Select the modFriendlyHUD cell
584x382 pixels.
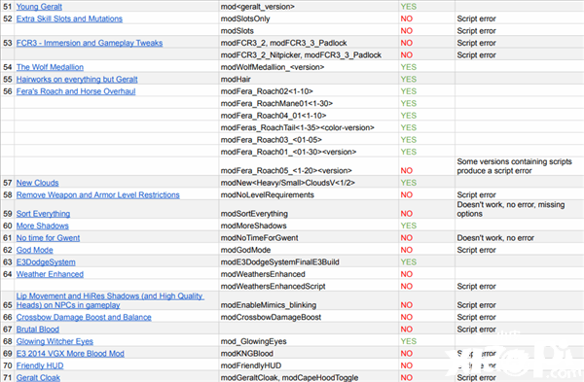309,365
